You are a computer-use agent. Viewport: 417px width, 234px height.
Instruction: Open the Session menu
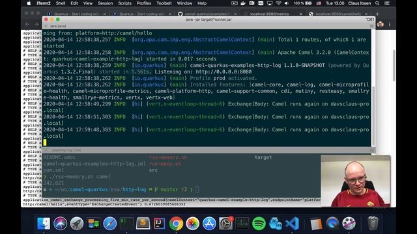(106, 3)
